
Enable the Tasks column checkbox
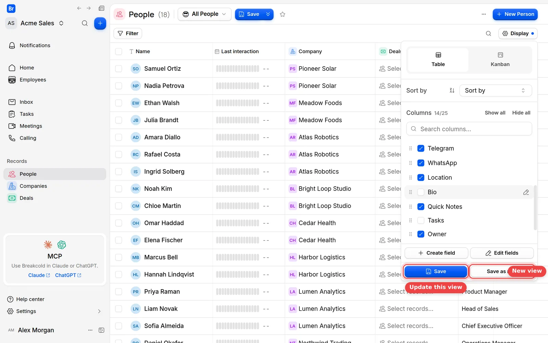point(421,221)
